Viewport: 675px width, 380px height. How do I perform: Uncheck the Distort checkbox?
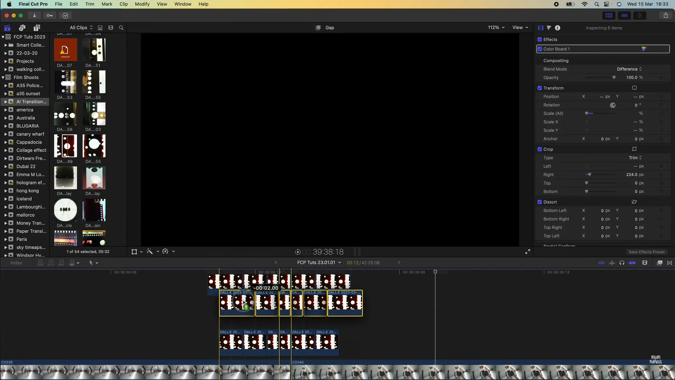540,202
